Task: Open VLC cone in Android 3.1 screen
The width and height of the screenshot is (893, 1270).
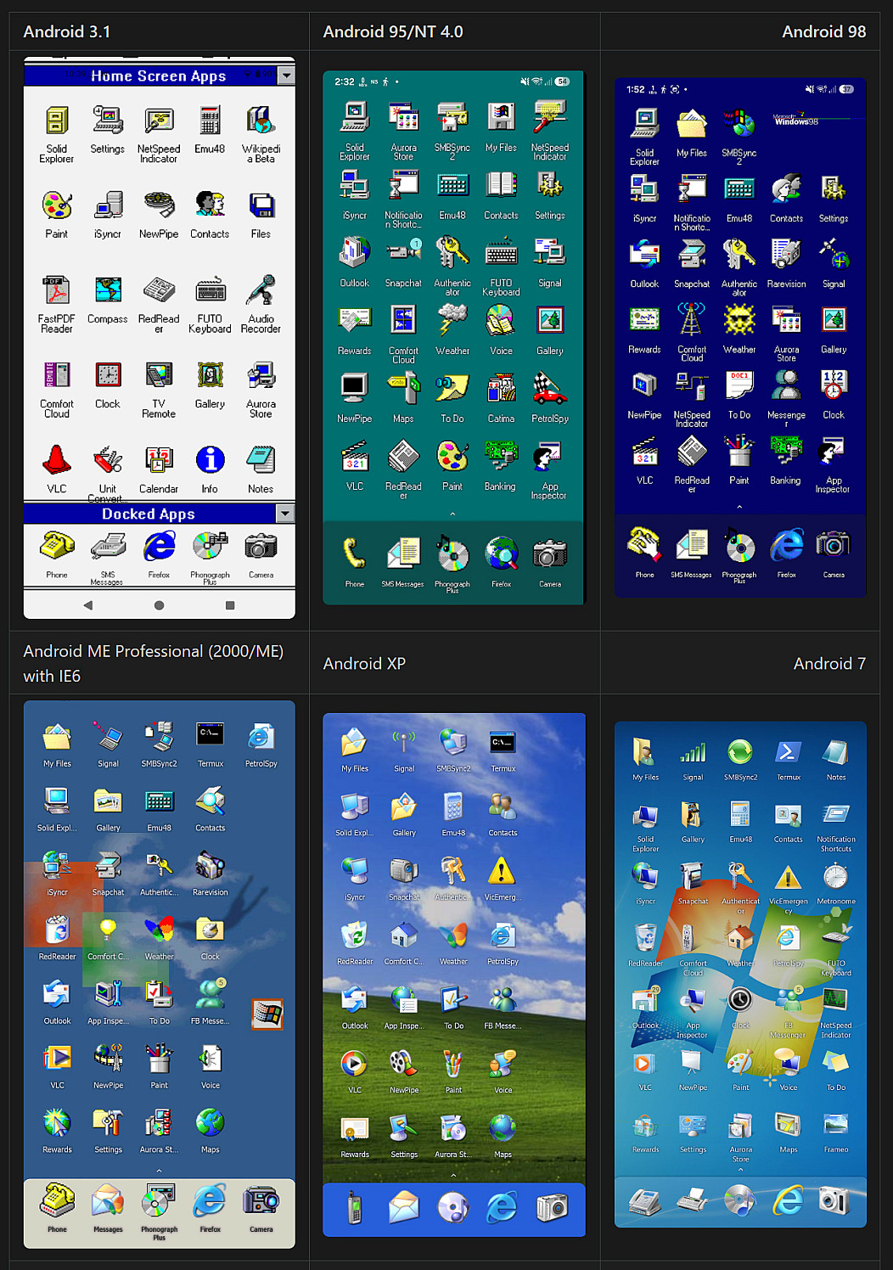Action: (x=57, y=460)
